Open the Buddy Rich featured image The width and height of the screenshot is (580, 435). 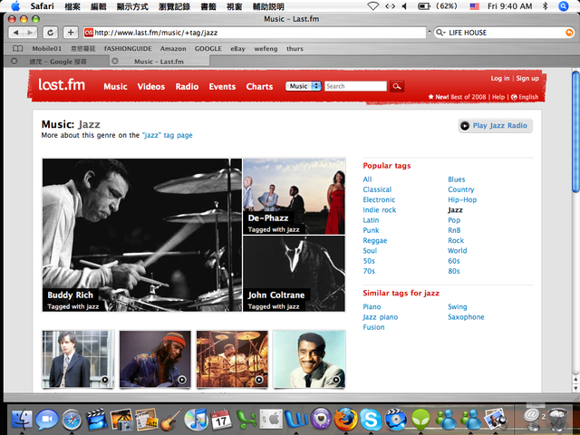pos(142,235)
